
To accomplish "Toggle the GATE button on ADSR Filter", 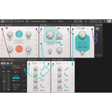I will (x=35, y=90).
